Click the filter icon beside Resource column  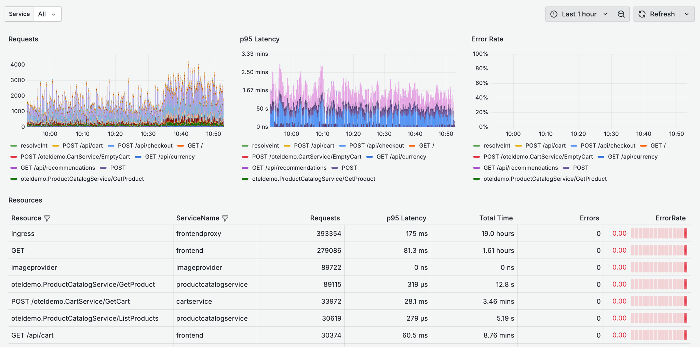click(x=47, y=218)
